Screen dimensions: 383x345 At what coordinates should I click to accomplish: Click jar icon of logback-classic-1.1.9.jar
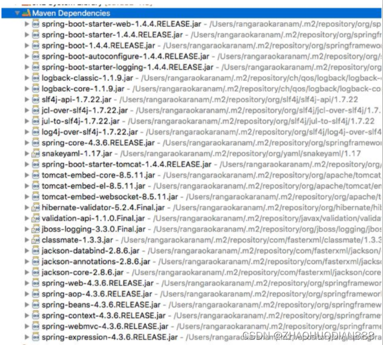coord(36,78)
